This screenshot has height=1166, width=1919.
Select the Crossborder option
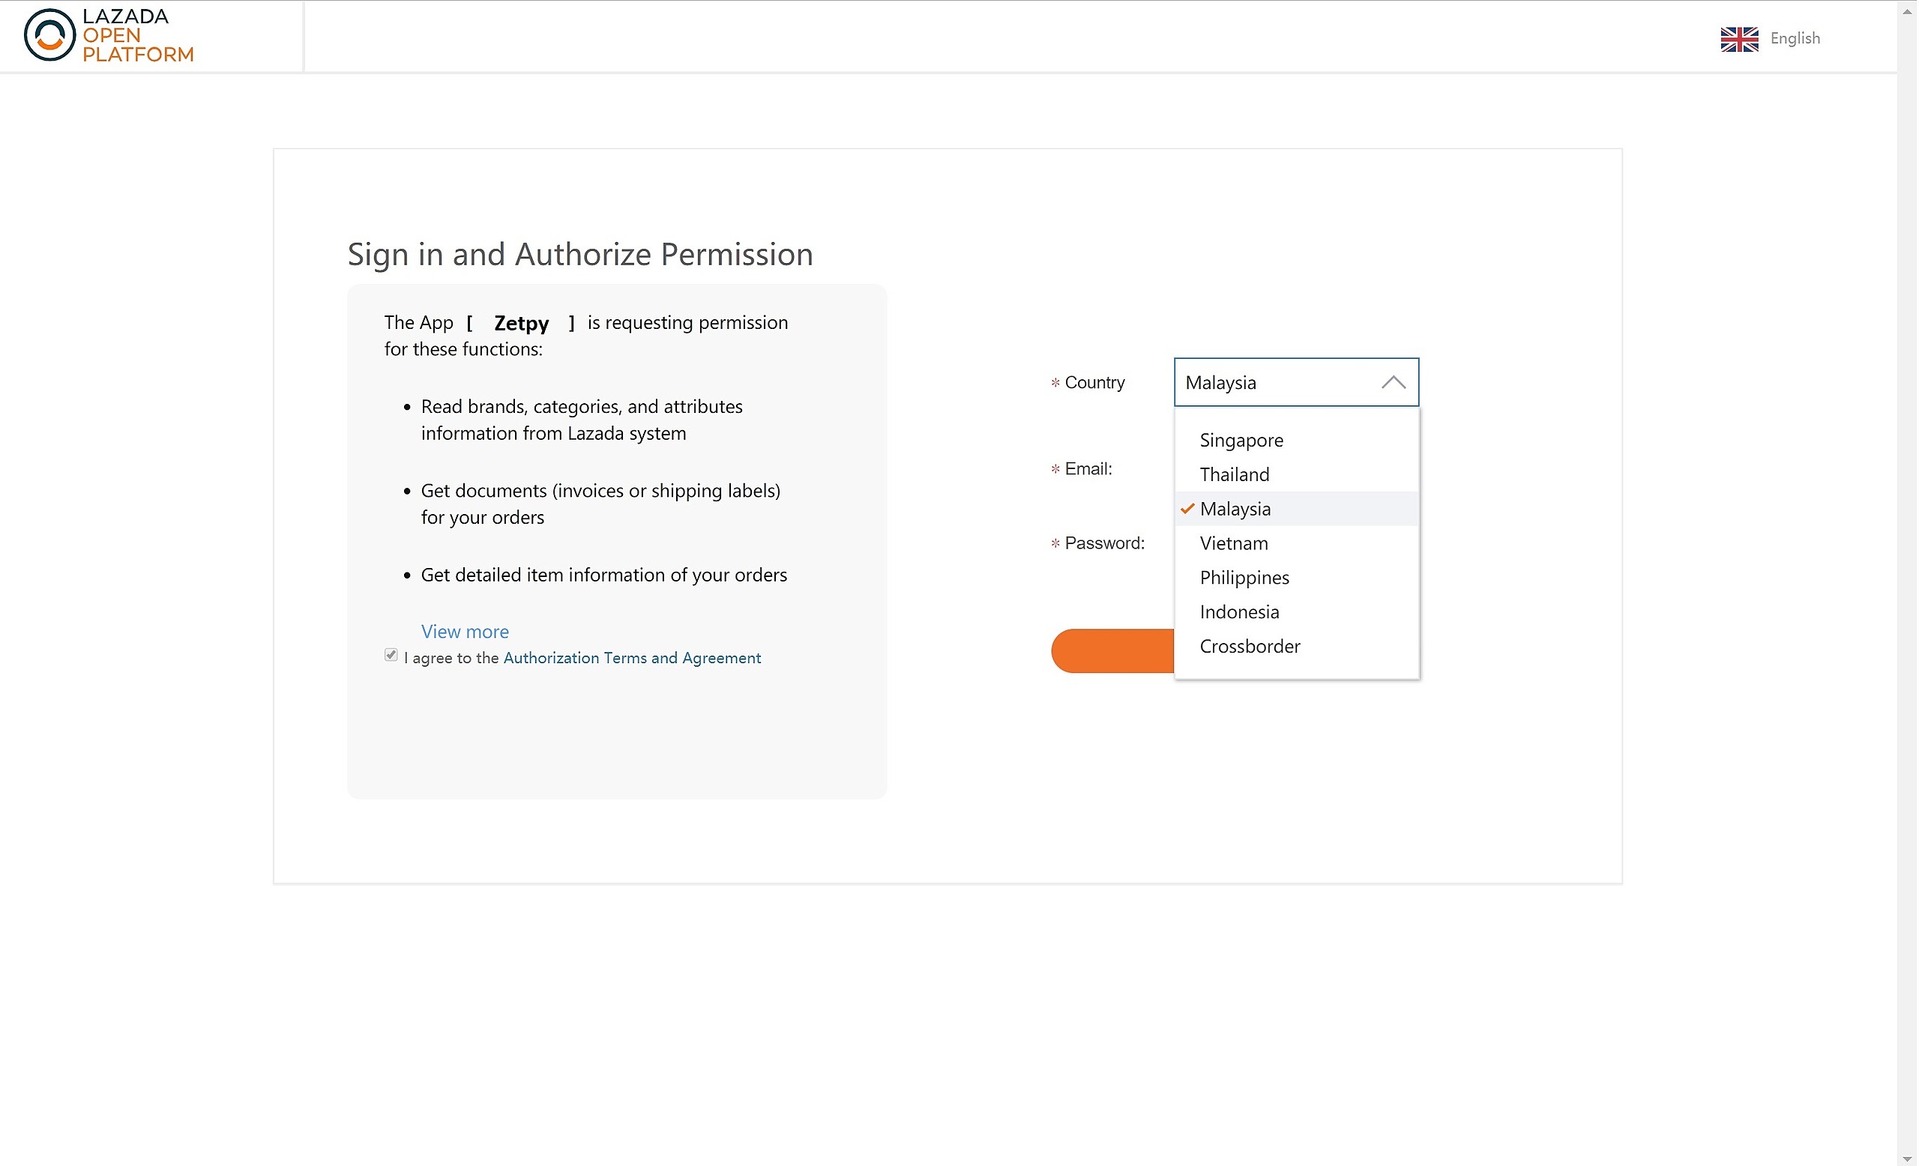tap(1250, 646)
